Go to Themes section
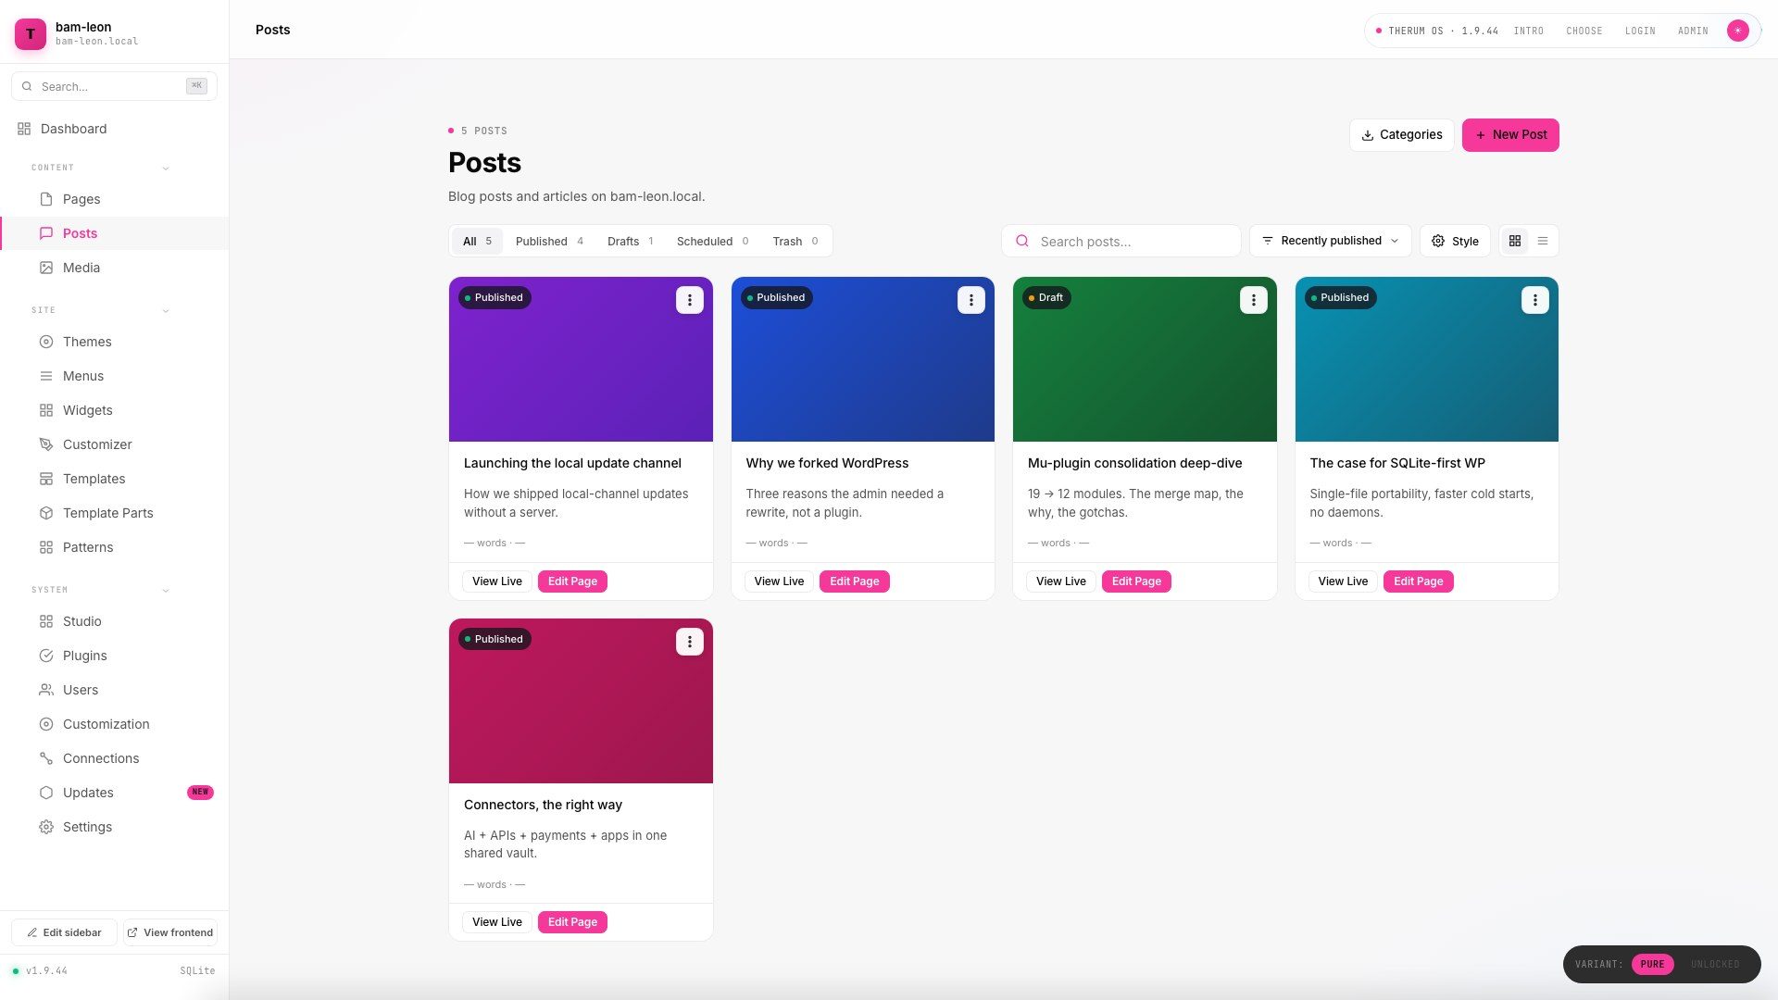The width and height of the screenshot is (1778, 1000). click(114, 342)
